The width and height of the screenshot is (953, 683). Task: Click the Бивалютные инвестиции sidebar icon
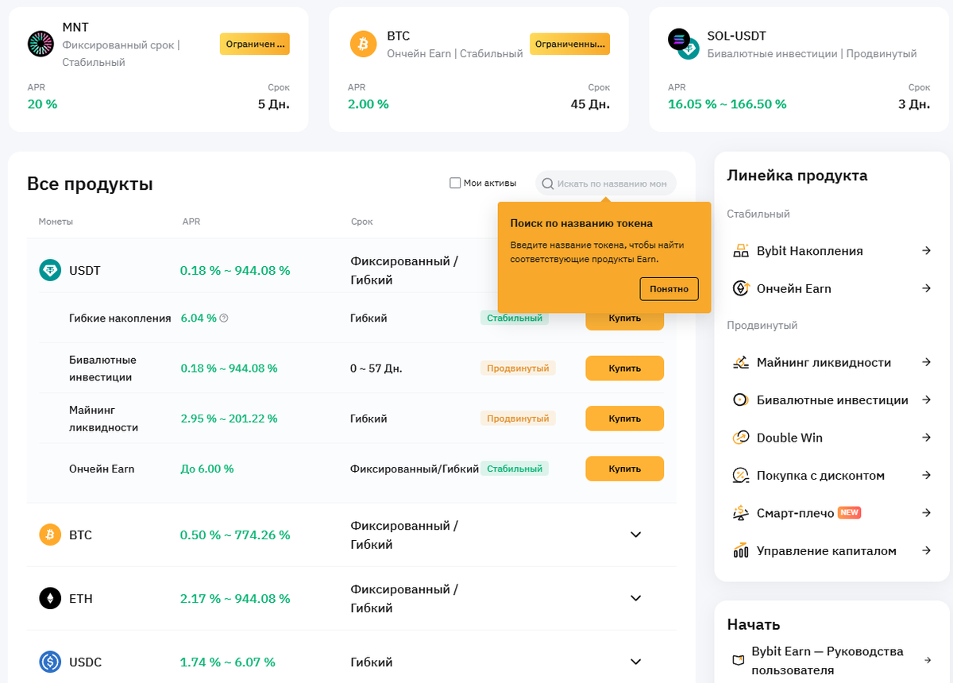(740, 400)
